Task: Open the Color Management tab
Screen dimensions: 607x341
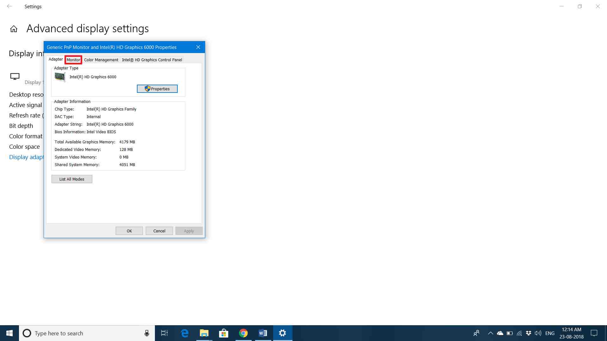Action: (x=101, y=60)
